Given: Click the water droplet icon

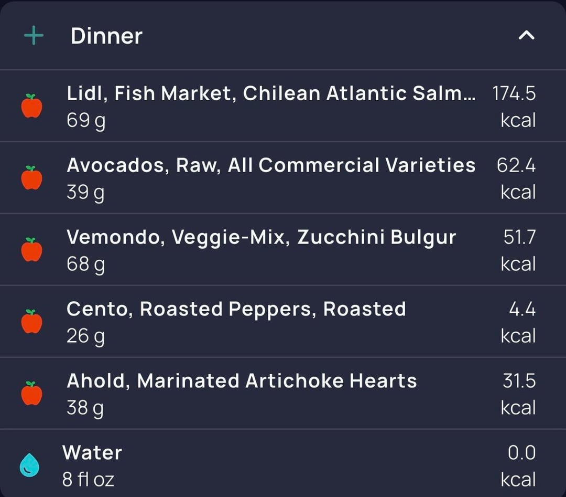Looking at the screenshot, I should (30, 465).
